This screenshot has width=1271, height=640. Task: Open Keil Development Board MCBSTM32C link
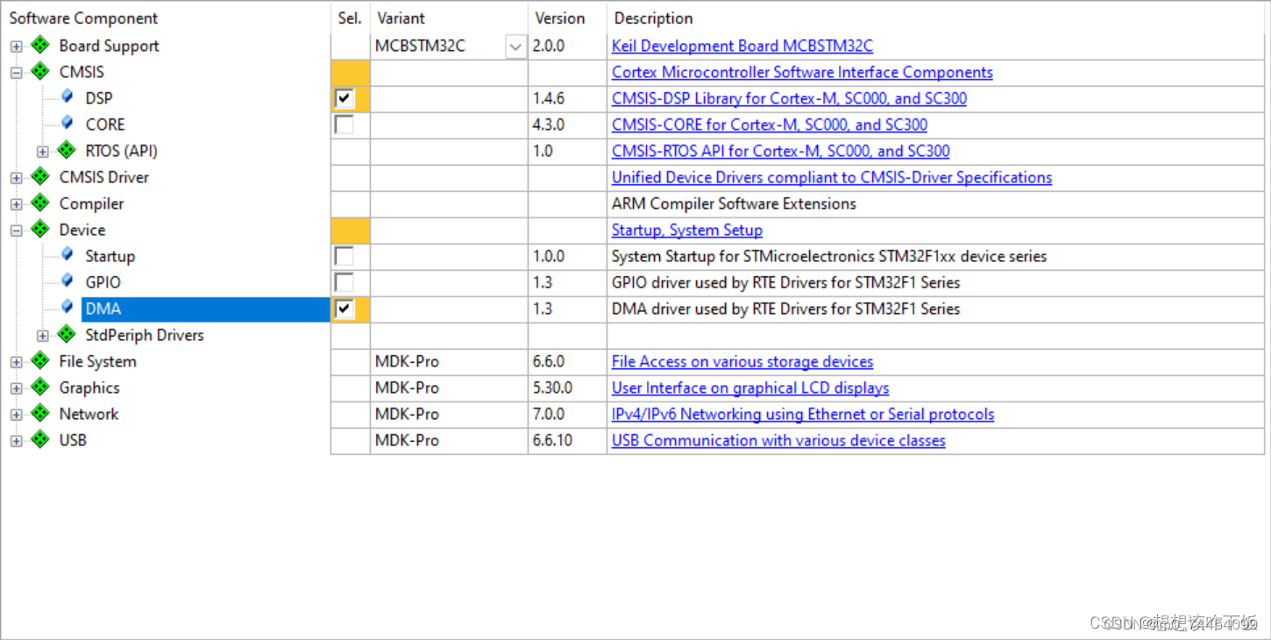[x=742, y=46]
